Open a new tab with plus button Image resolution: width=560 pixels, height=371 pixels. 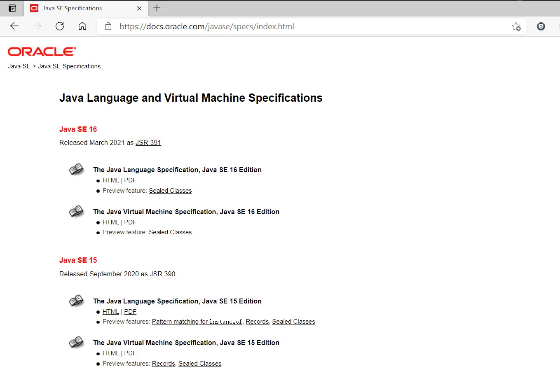tap(157, 8)
